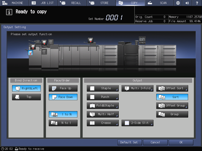Click the tray icon above the middle finisher
The height and width of the screenshot is (151, 202).
coord(90,40)
